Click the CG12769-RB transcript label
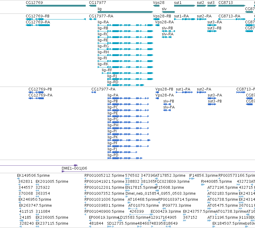This screenshot has width=255, height=228. 37,16
